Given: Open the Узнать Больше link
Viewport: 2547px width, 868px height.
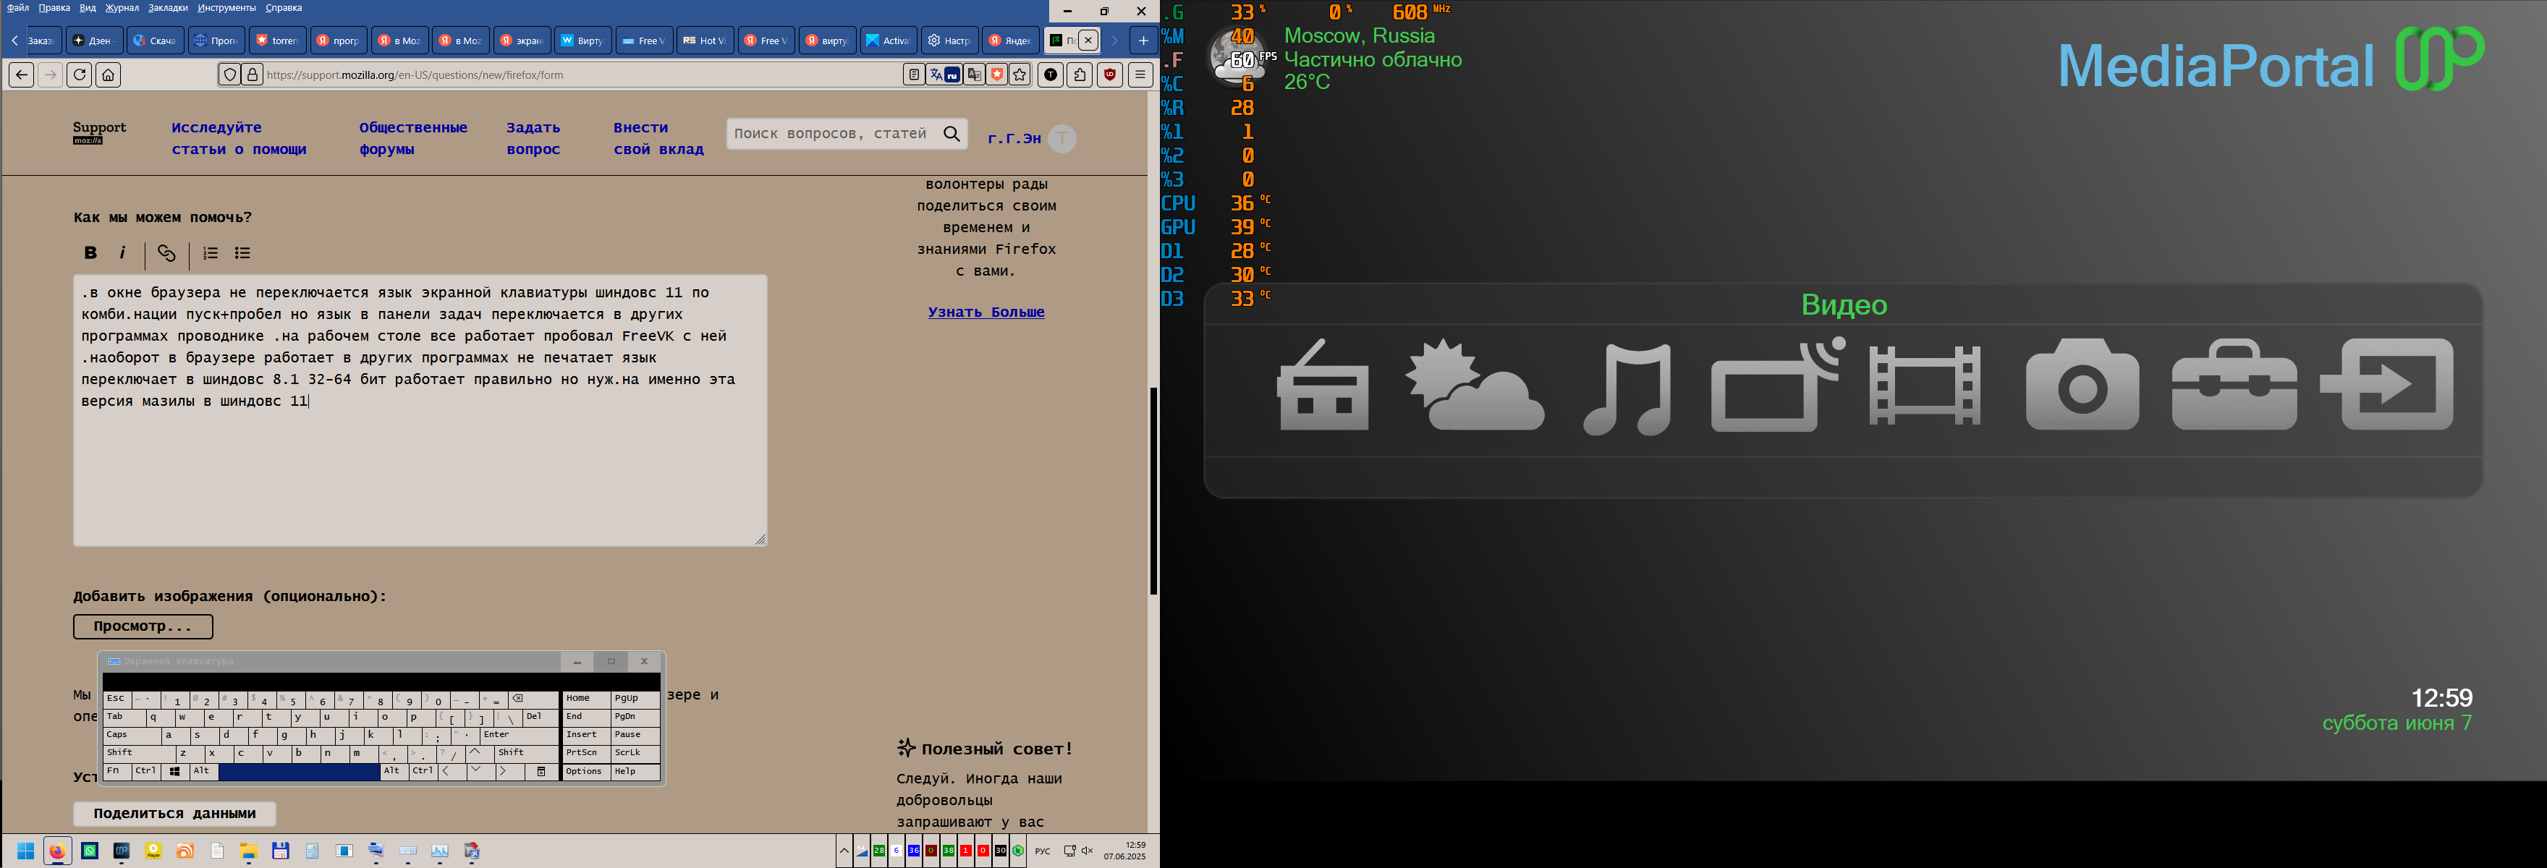Looking at the screenshot, I should [986, 312].
